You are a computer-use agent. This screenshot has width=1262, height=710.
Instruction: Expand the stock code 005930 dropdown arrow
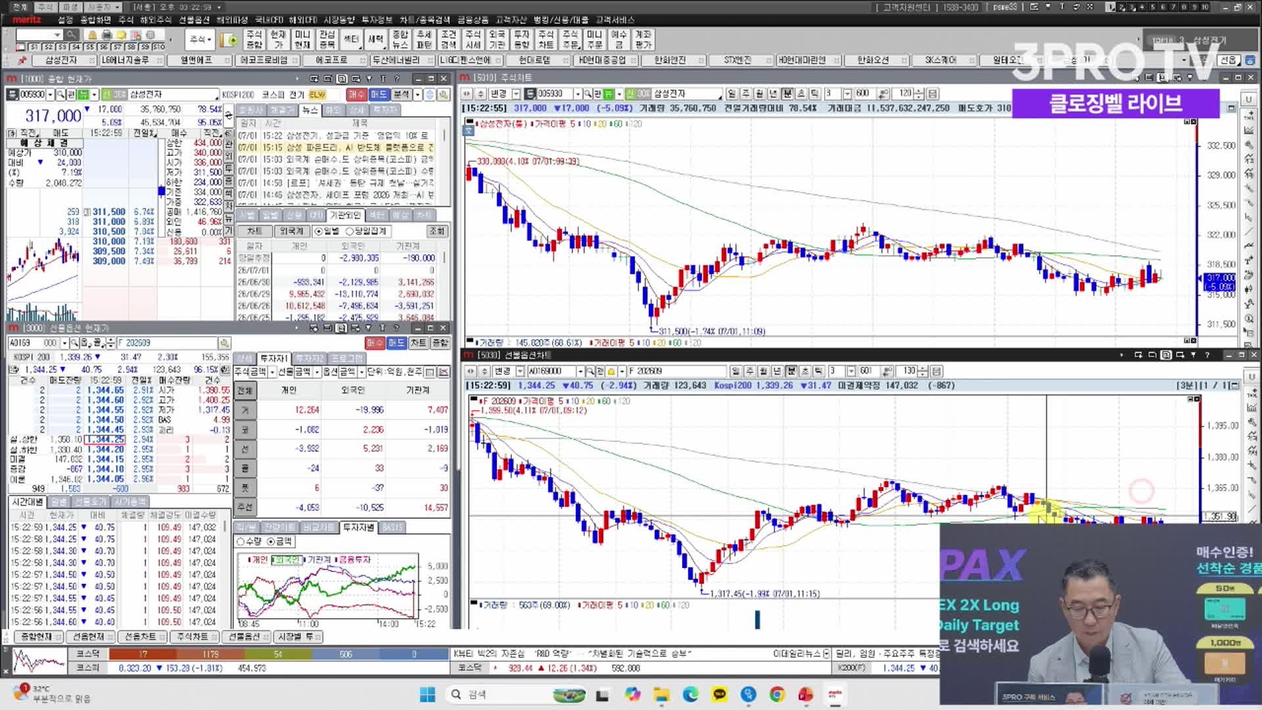(x=50, y=95)
